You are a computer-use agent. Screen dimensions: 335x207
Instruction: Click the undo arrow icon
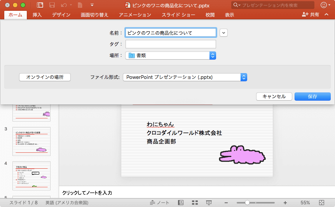(x=64, y=5)
